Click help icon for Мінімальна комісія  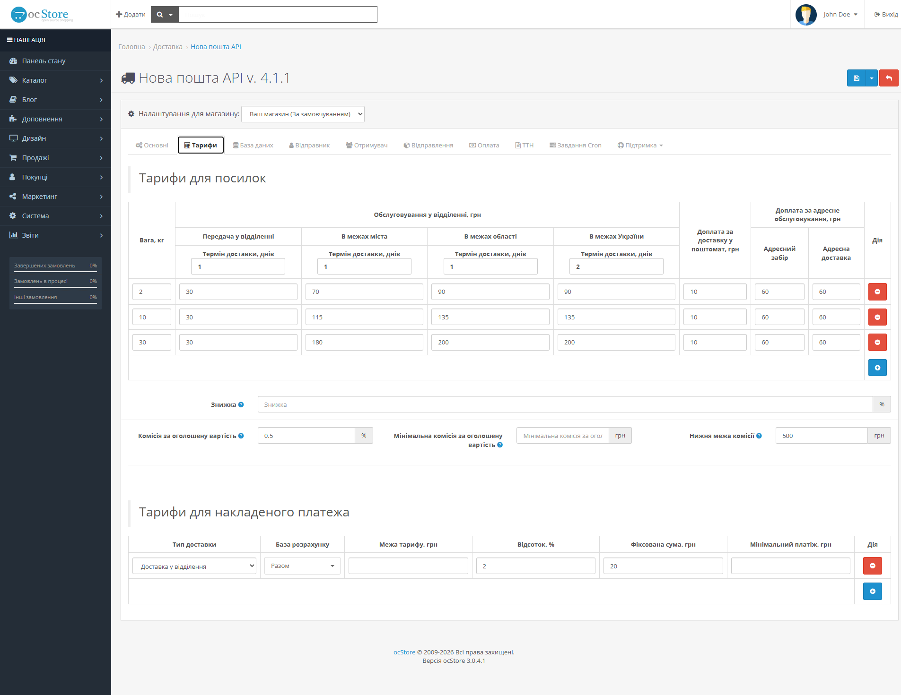coord(500,445)
